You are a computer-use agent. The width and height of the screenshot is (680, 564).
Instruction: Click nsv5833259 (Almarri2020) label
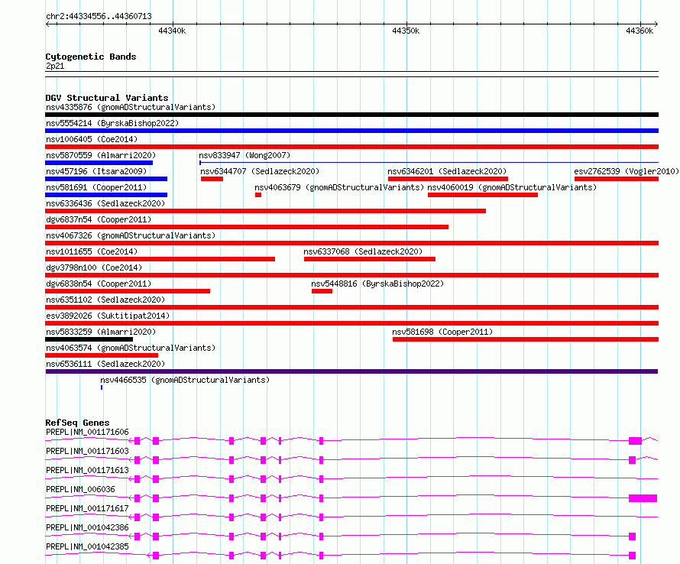101,332
